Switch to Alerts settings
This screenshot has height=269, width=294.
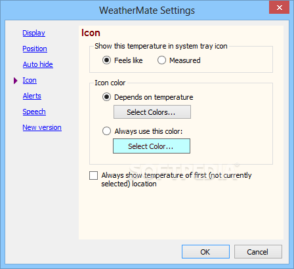pyautogui.click(x=32, y=96)
